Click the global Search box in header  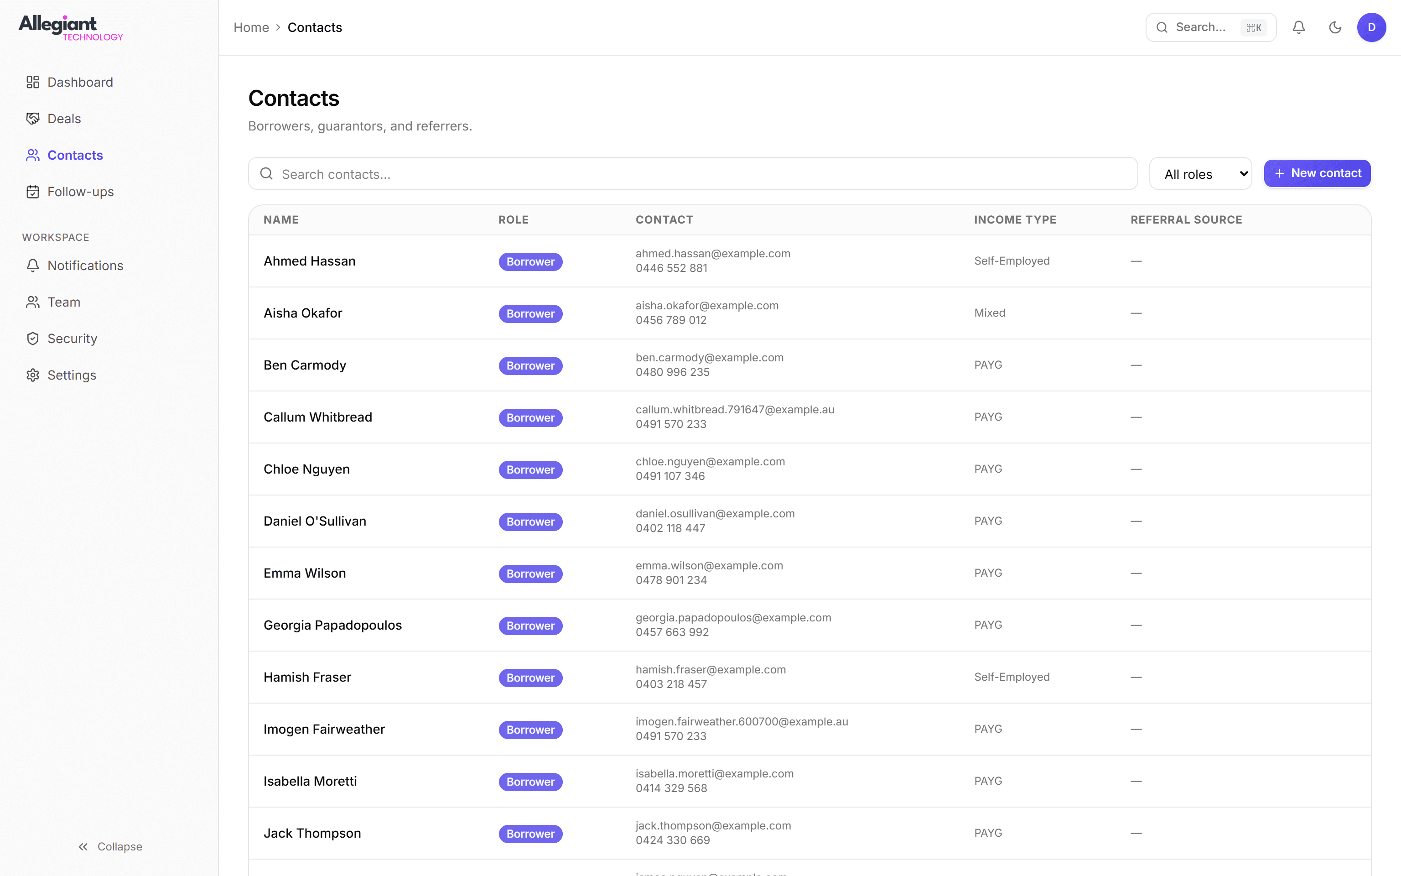pos(1210,27)
